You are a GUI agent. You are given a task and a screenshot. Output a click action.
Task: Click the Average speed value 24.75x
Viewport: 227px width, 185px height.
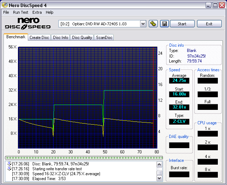click(179, 80)
